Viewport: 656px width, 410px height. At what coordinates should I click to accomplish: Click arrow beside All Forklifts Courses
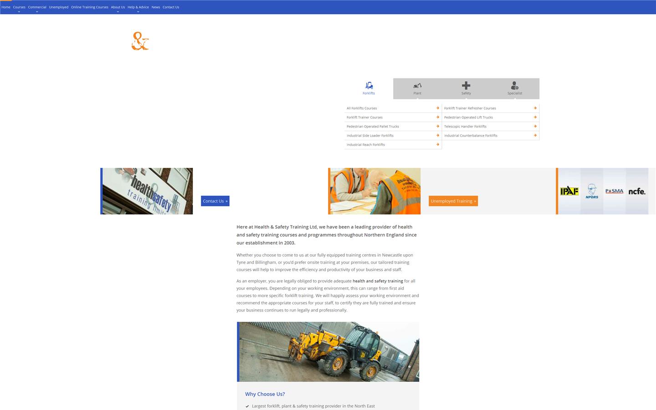coord(438,108)
